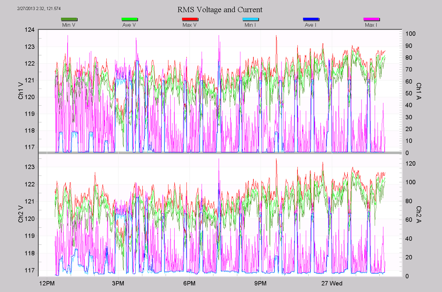Click the blue Ave I legend swatch
The height and width of the screenshot is (292, 442).
(x=311, y=19)
